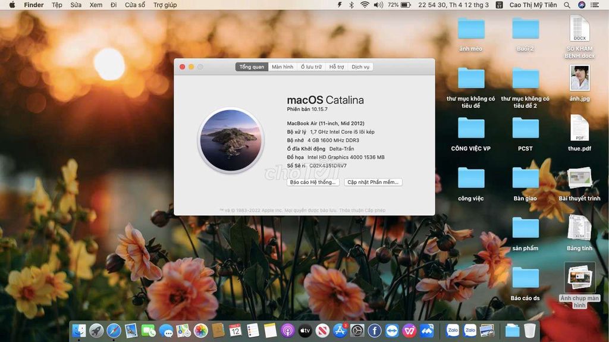Select the ảnh mèo desktop folder
Viewport: 609px width, 342px height.
[x=471, y=34]
